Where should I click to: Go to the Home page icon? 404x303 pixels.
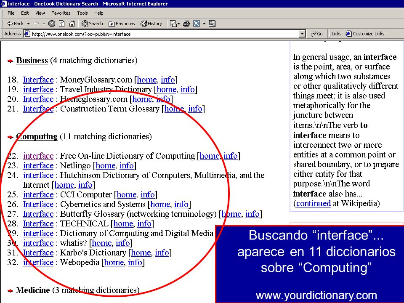pos(72,24)
